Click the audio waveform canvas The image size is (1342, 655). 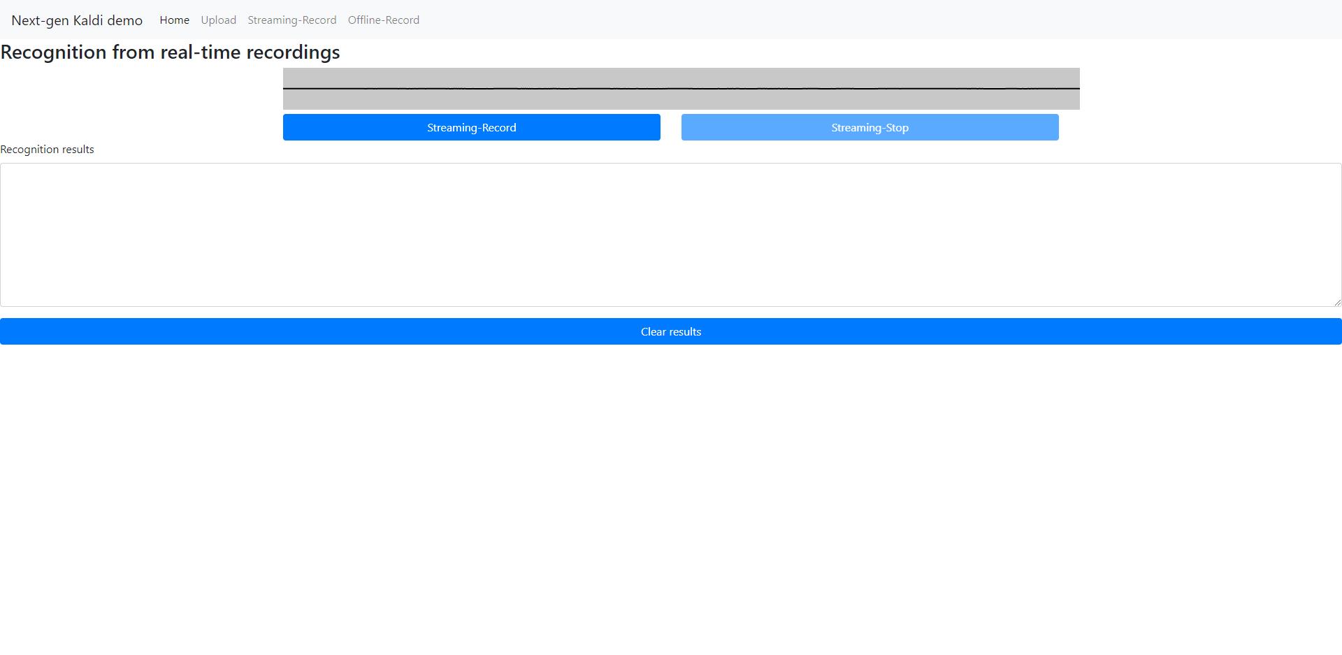click(681, 89)
